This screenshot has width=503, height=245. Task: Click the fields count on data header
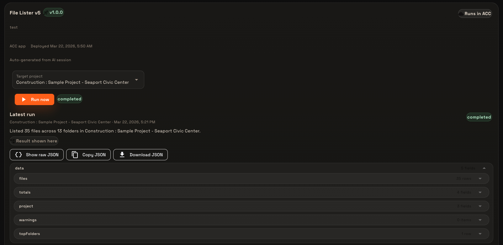(468, 168)
